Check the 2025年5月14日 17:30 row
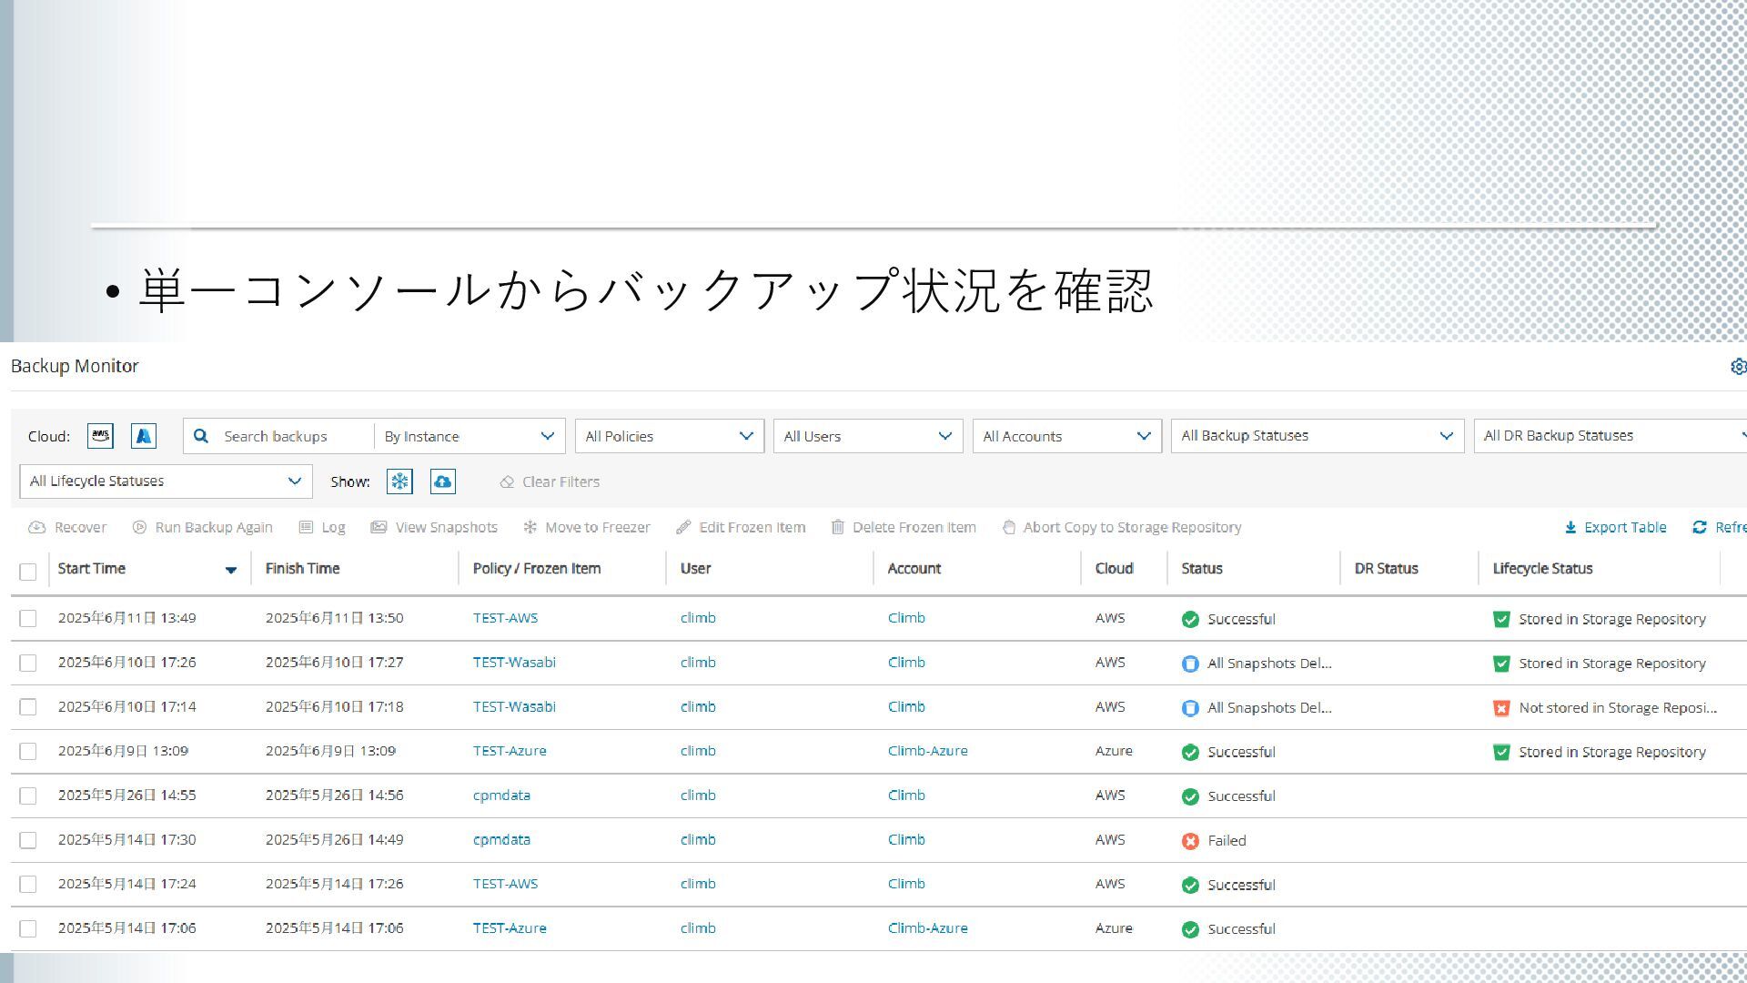Viewport: 1747px width, 983px height. coord(28,840)
